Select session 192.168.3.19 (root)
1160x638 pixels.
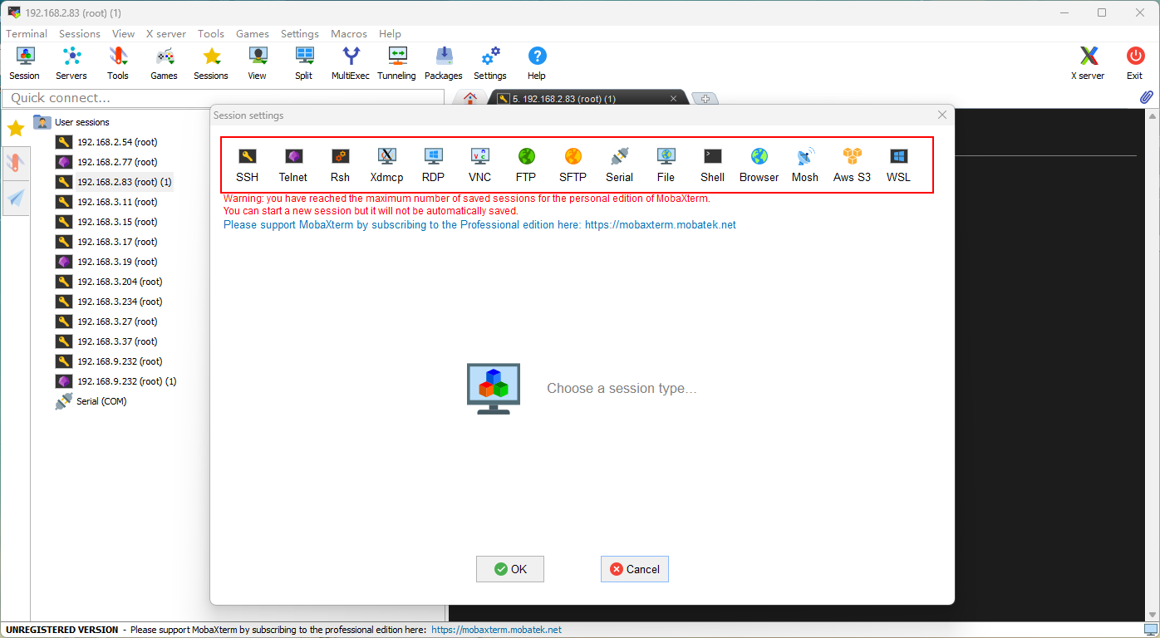[106, 262]
